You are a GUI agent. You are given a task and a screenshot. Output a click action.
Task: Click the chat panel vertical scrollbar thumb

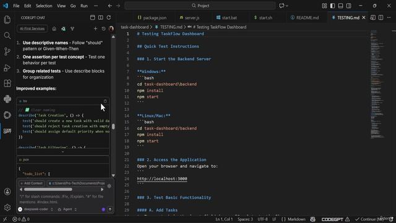point(113,126)
